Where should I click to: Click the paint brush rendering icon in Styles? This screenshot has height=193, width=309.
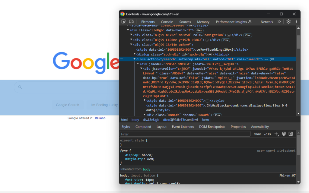click(284, 134)
